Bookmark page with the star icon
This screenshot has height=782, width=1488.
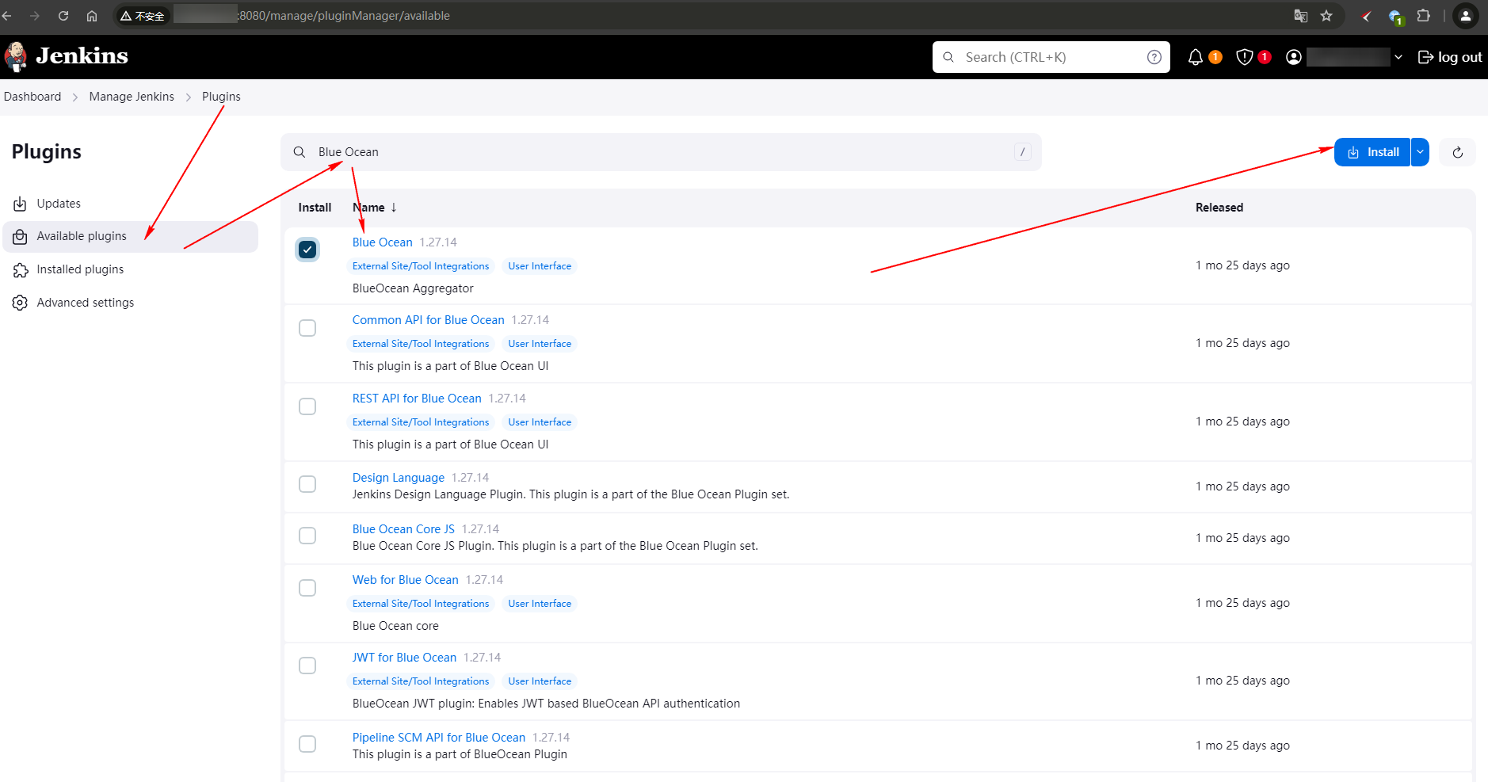point(1326,16)
